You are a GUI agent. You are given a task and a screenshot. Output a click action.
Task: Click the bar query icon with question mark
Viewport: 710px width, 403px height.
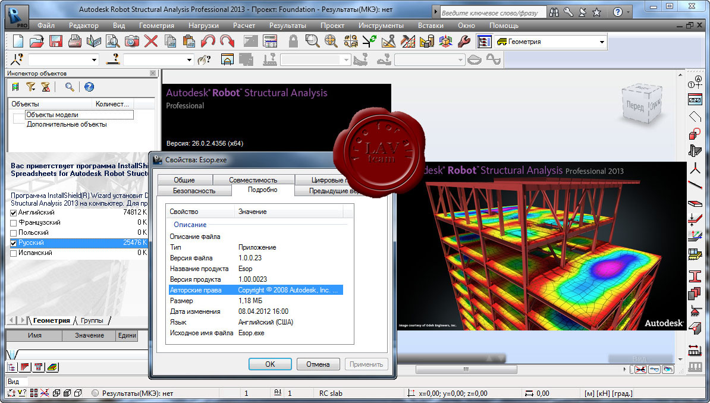point(112,59)
